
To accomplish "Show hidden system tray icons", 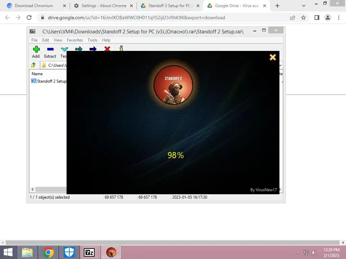I will pyautogui.click(x=298, y=252).
